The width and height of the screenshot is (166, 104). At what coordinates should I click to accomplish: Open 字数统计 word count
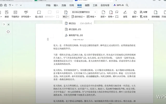[x=15, y=14]
